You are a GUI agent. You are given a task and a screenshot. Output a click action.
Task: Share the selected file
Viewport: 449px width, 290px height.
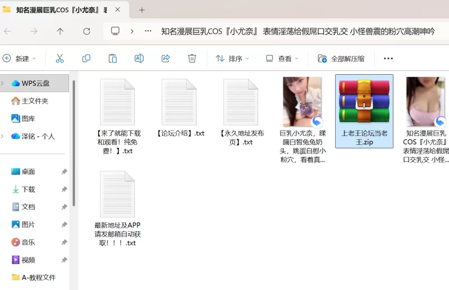(166, 58)
